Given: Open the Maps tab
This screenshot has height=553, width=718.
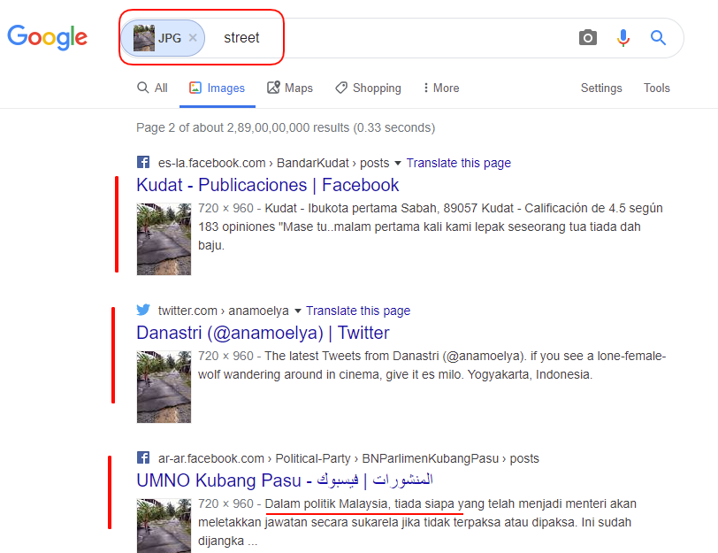Looking at the screenshot, I should pyautogui.click(x=290, y=88).
